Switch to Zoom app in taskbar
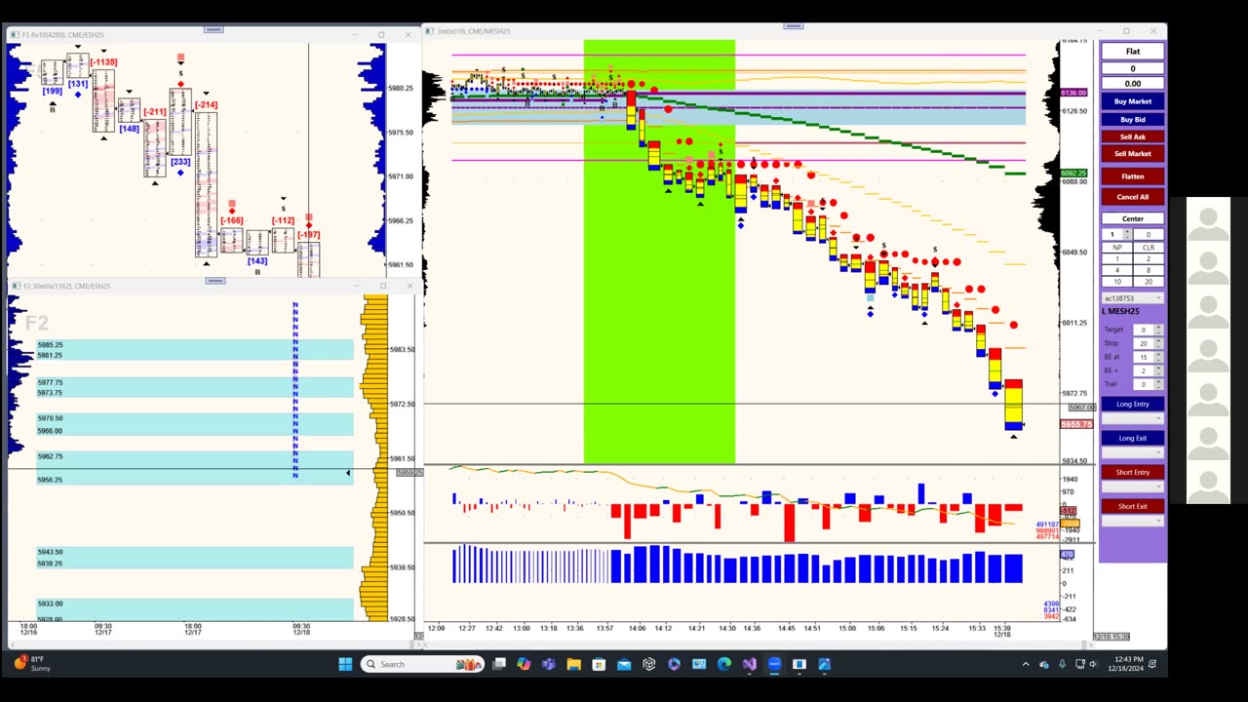 [774, 664]
